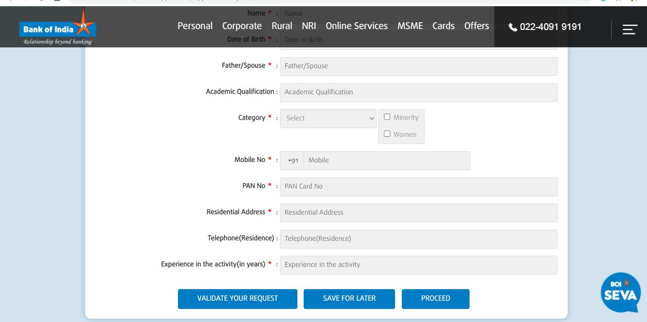Select the MSME menu item
Viewport: 647px width, 322px height.
point(410,26)
